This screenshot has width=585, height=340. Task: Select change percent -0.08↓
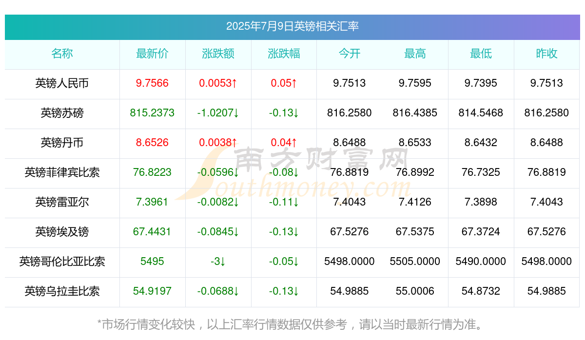(x=284, y=172)
